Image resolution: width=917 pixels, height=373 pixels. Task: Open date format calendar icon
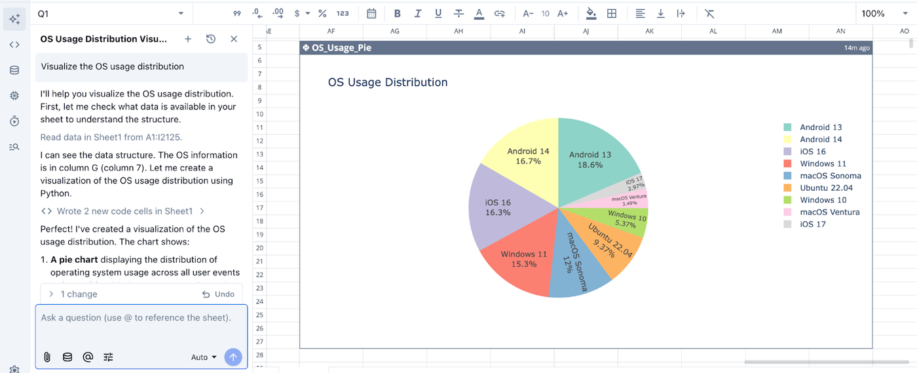point(371,13)
